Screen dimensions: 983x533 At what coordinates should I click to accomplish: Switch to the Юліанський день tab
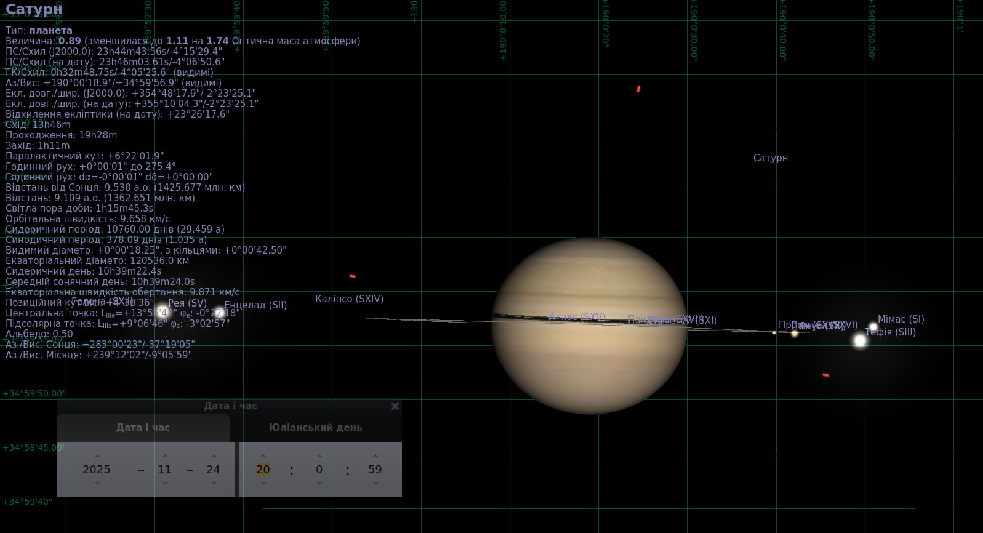pos(316,428)
